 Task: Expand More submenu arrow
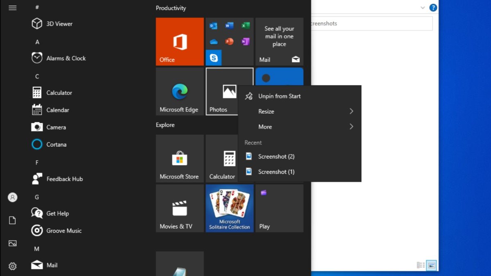351,127
